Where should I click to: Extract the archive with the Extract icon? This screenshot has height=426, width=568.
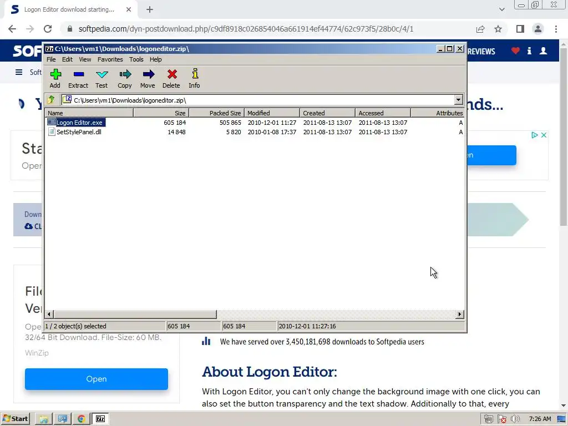pos(78,78)
